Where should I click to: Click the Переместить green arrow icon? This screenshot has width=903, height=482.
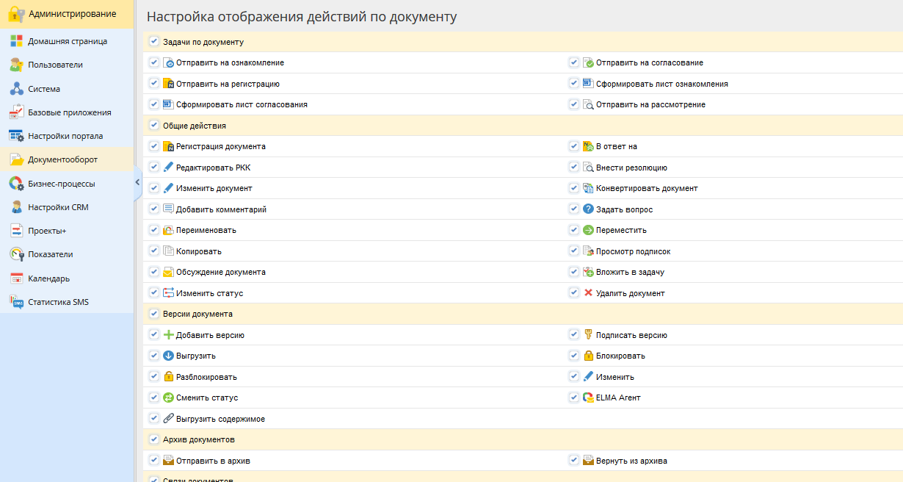click(x=588, y=230)
